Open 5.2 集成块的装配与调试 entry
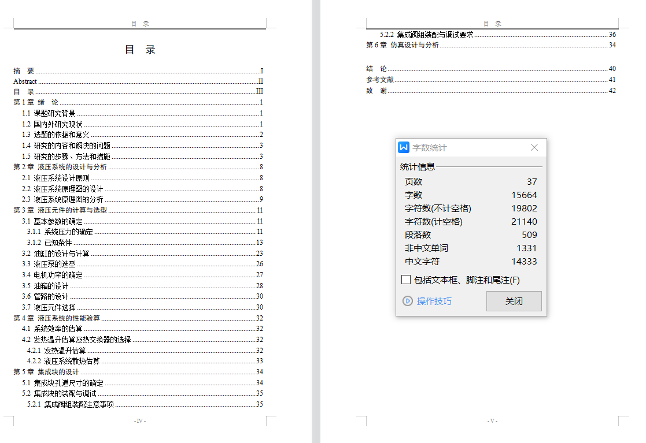The image size is (646, 443). pyautogui.click(x=142, y=394)
